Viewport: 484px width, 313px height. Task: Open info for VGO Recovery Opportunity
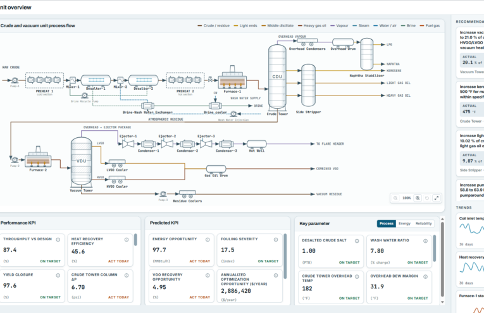pos(208,276)
